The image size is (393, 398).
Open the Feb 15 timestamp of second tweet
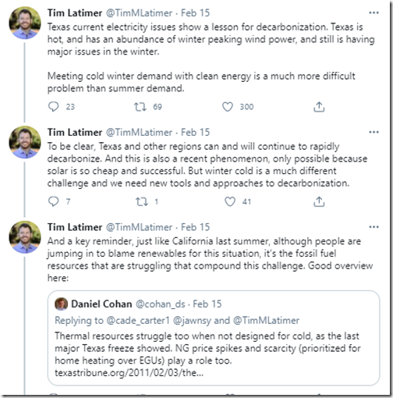click(195, 132)
